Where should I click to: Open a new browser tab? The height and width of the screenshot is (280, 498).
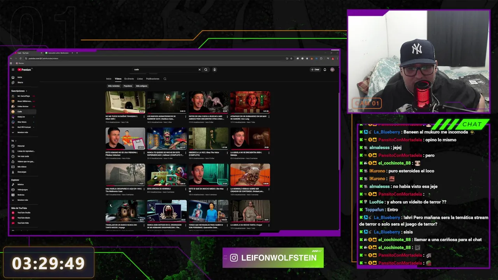tap(77, 53)
